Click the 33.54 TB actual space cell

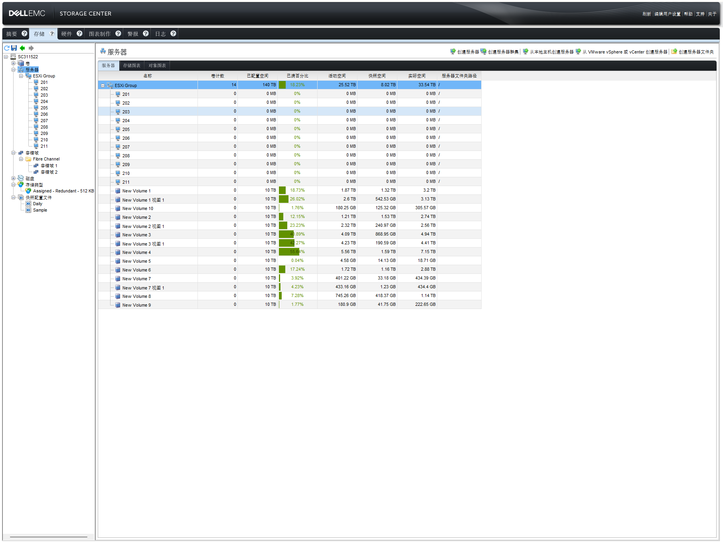[x=417, y=85]
